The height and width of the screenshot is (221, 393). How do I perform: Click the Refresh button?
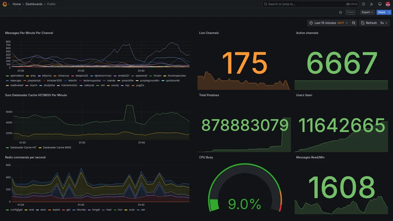pyautogui.click(x=369, y=23)
